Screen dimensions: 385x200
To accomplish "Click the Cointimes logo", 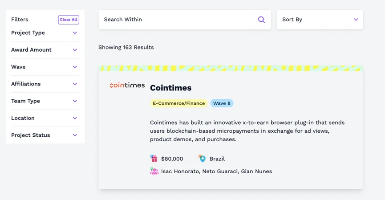I will (127, 85).
